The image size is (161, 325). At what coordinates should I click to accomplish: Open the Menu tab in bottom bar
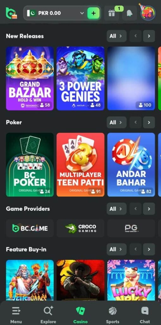click(16, 314)
